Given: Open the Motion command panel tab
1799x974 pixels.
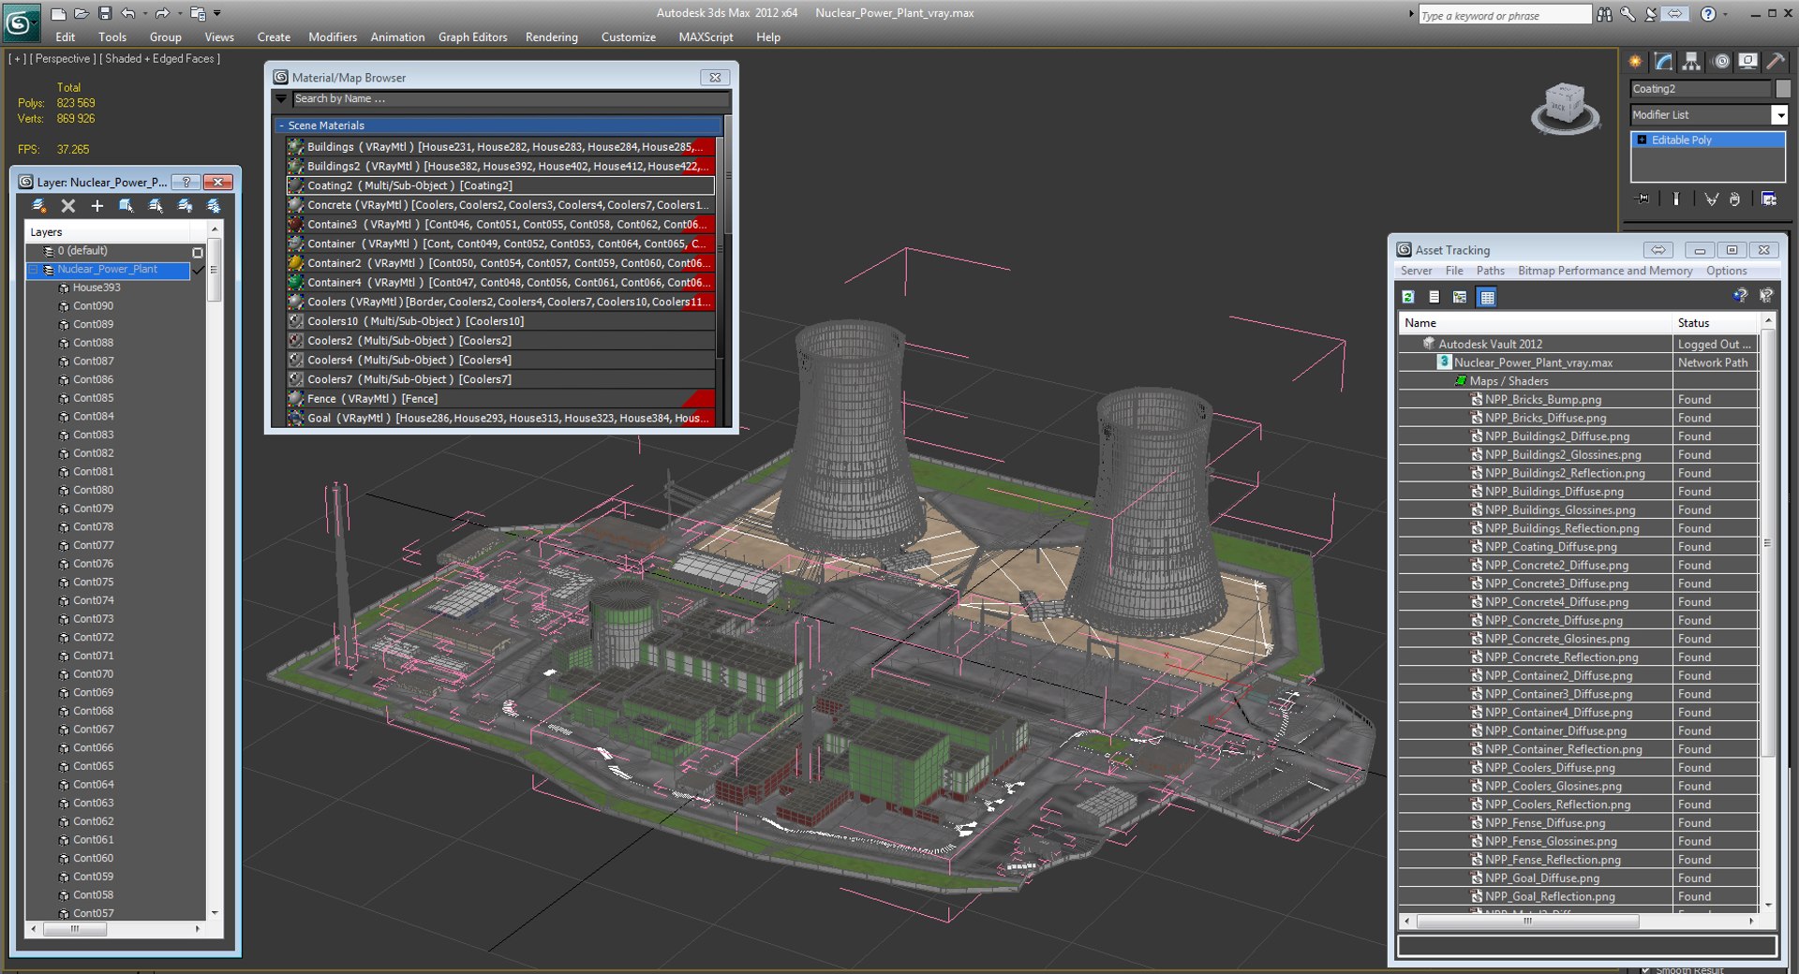Looking at the screenshot, I should tap(1721, 62).
